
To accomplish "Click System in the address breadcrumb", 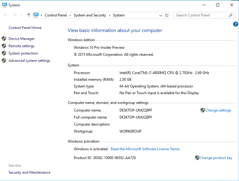I will [x=119, y=15].
